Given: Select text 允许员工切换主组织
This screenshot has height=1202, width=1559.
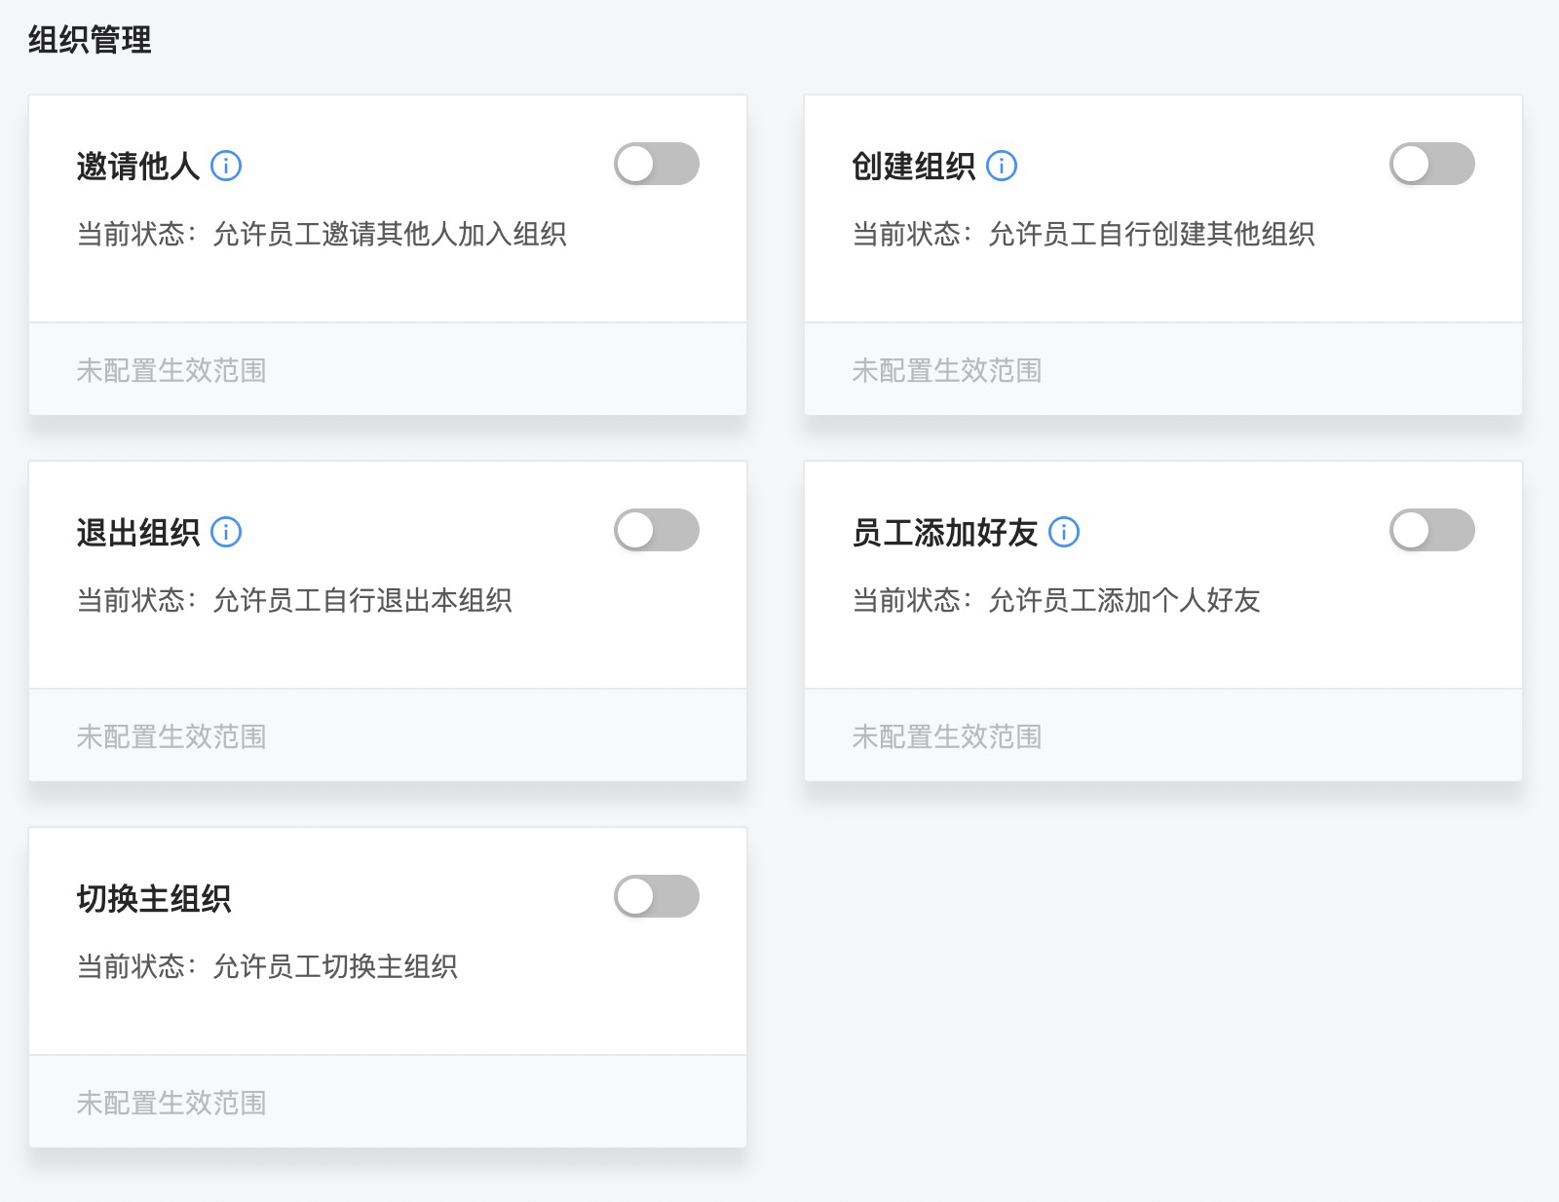Looking at the screenshot, I should [x=335, y=966].
